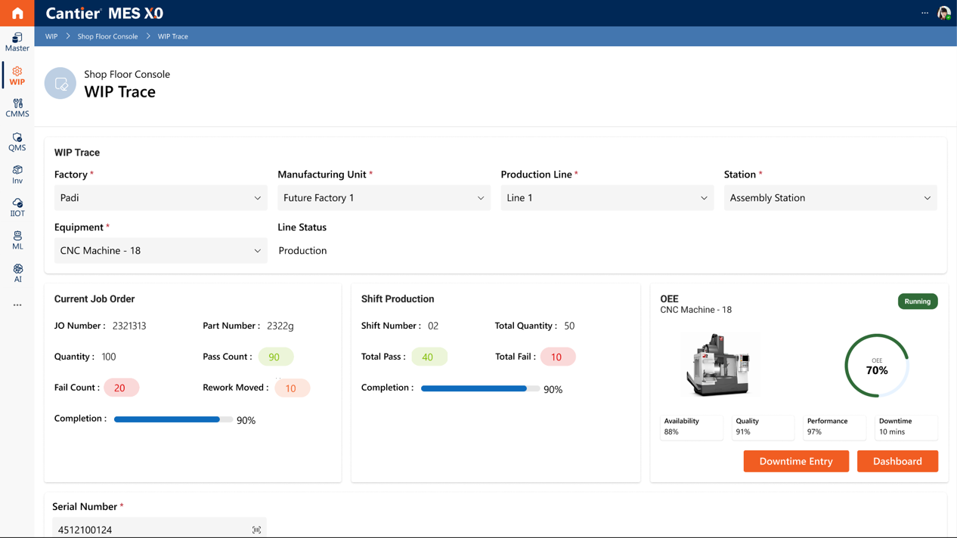Select the WIP module icon
This screenshot has width=957, height=538.
(17, 76)
